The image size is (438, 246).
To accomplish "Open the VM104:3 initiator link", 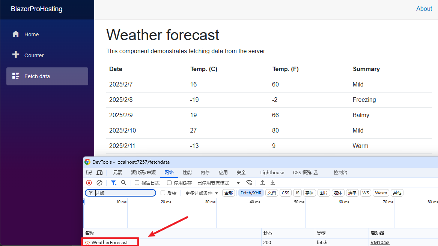I will tap(380, 243).
